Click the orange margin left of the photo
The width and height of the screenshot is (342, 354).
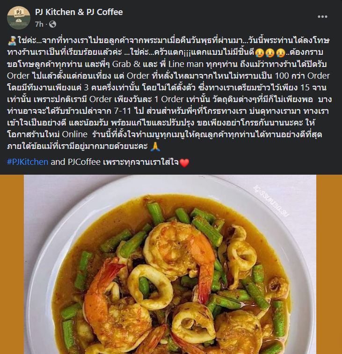(x=12, y=265)
